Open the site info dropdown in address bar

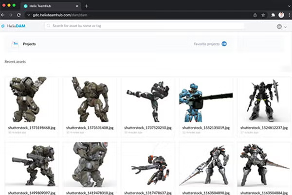pyautogui.click(x=29, y=15)
